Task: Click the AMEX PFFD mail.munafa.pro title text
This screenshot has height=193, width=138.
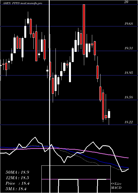Action: [x=22, y=3]
